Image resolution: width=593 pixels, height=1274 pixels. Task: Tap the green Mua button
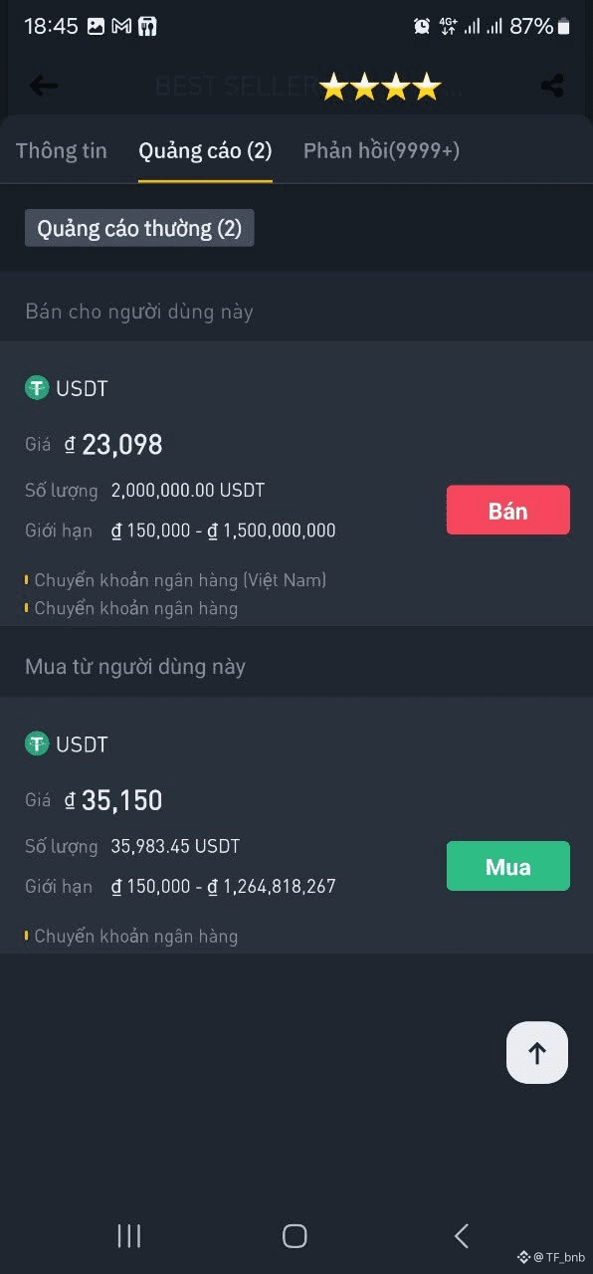508,866
